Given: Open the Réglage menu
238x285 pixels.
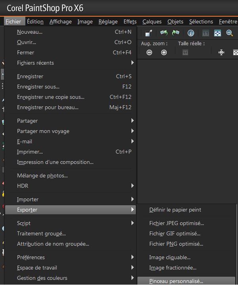Looking at the screenshot, I should click(108, 21).
